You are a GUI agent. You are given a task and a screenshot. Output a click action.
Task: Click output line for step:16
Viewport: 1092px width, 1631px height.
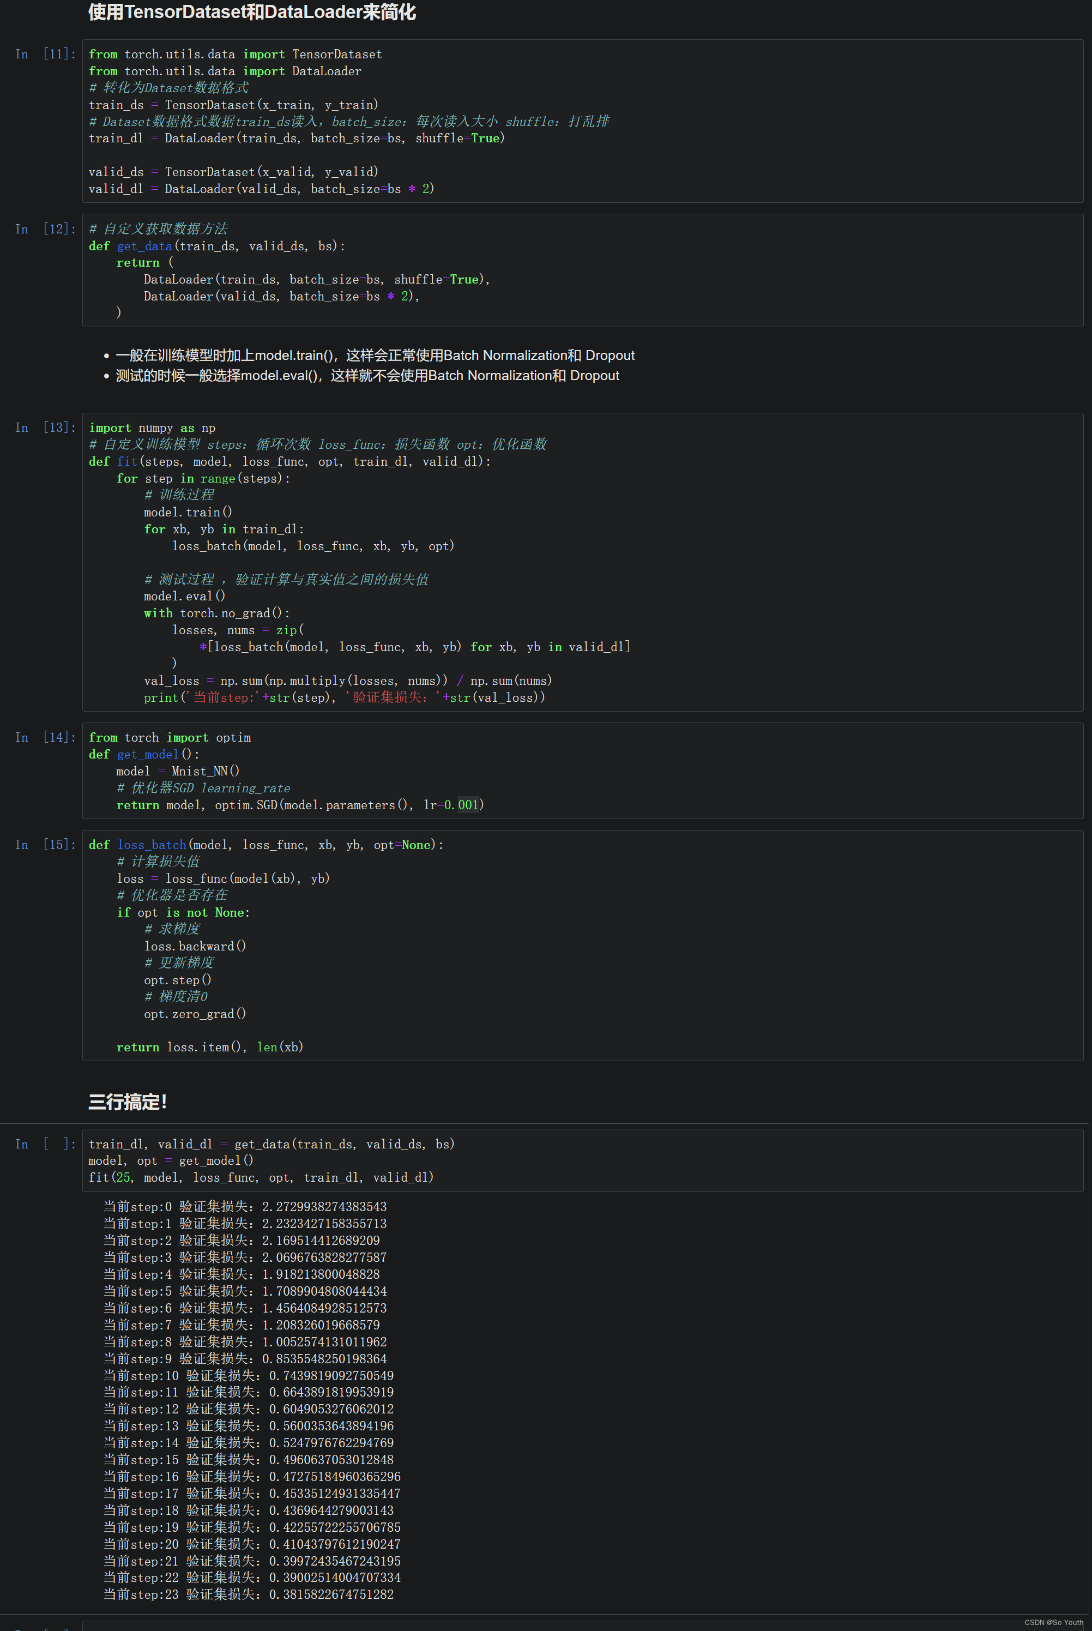click(x=252, y=1476)
